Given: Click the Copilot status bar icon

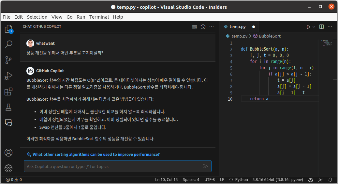Looking at the screenshot, I should [310, 180].
